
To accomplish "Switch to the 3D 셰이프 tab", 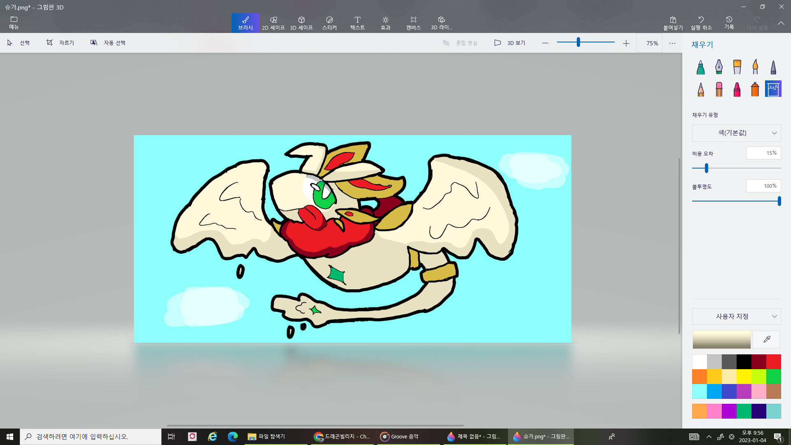I will tap(301, 23).
